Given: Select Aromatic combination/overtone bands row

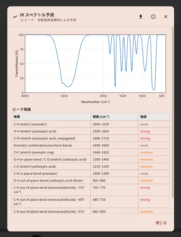Looking at the screenshot, I should pyautogui.click(x=91, y=145).
